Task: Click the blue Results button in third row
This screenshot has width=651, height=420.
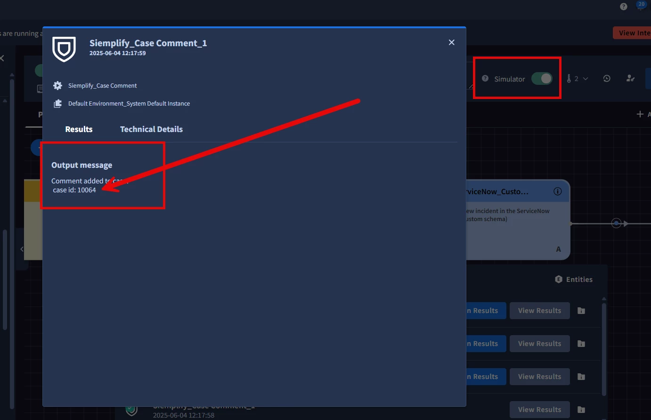Action: click(x=486, y=377)
